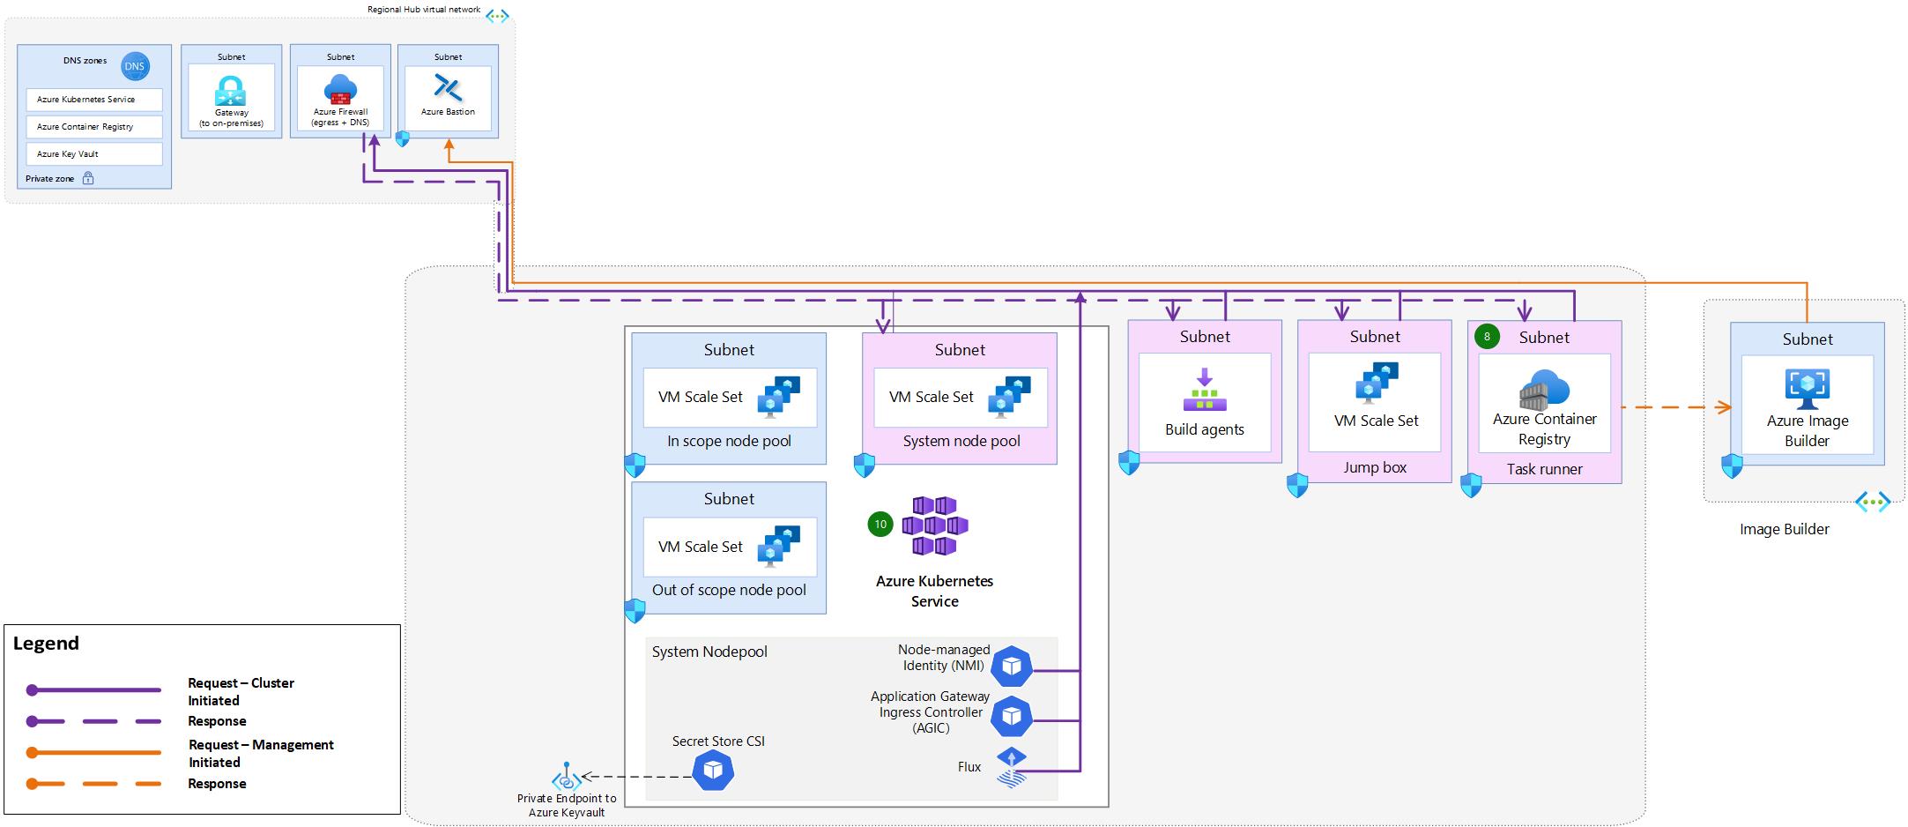Select the AGIC pod icon
The width and height of the screenshot is (1908, 827).
click(x=1011, y=716)
